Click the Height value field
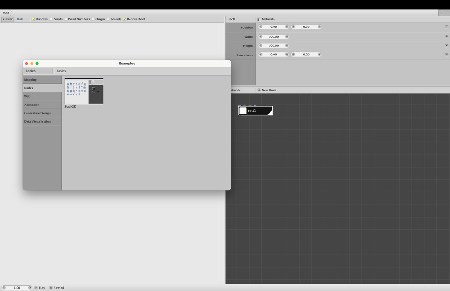The height and width of the screenshot is (291, 450). click(x=274, y=45)
